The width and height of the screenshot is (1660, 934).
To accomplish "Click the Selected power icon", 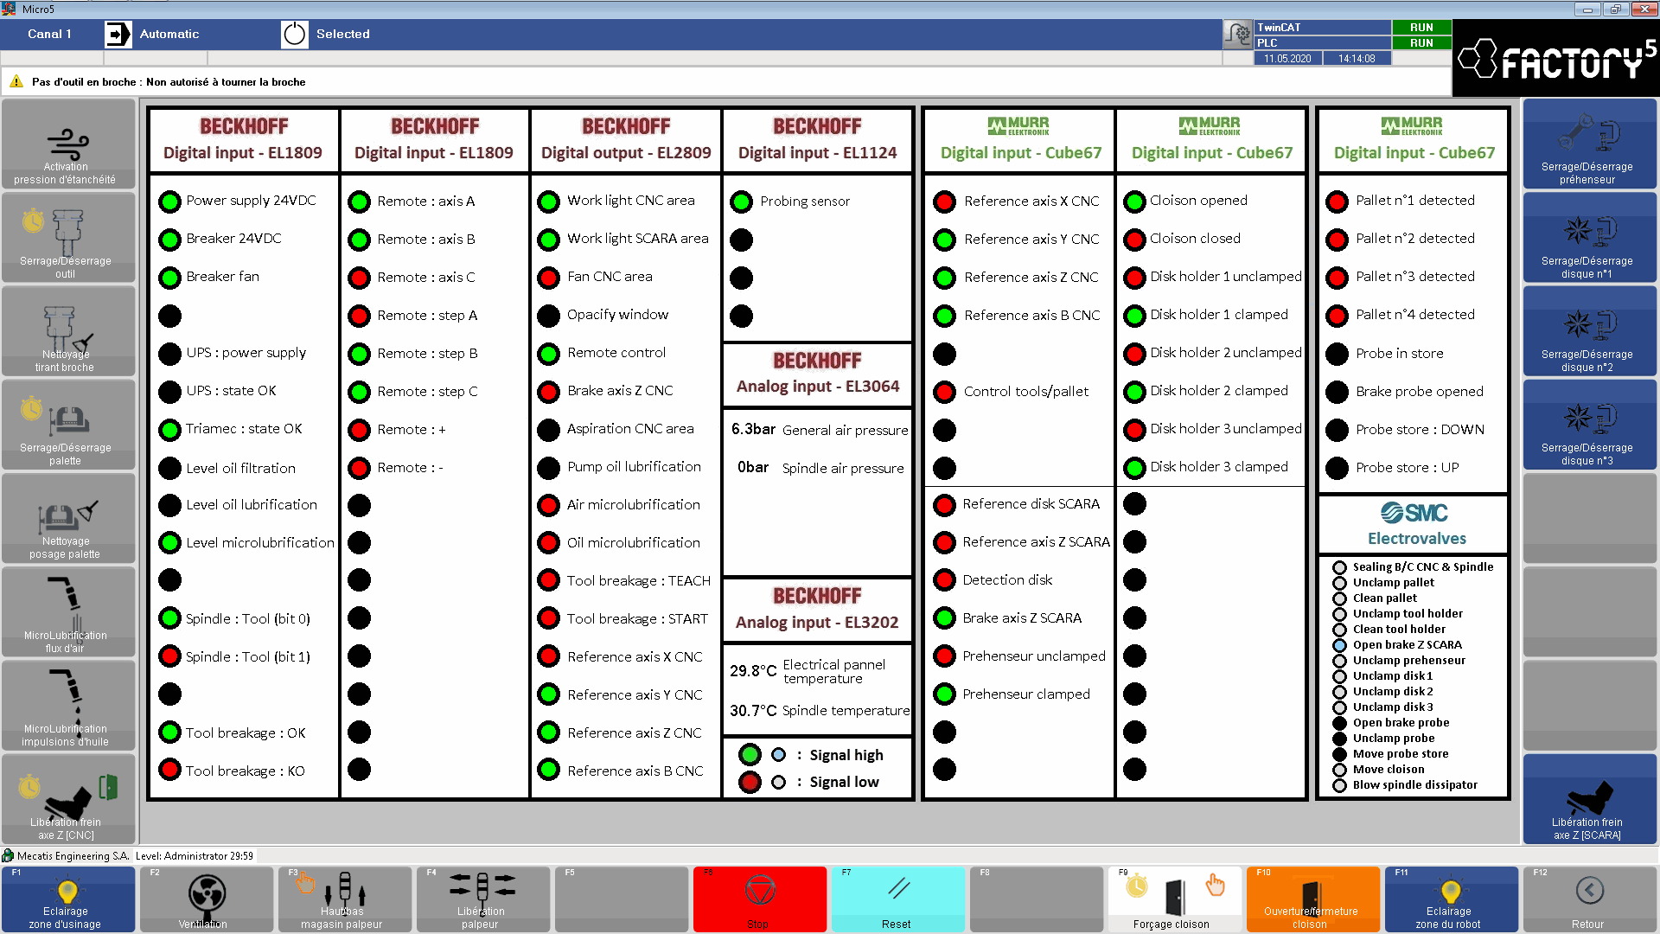I will click(x=294, y=35).
